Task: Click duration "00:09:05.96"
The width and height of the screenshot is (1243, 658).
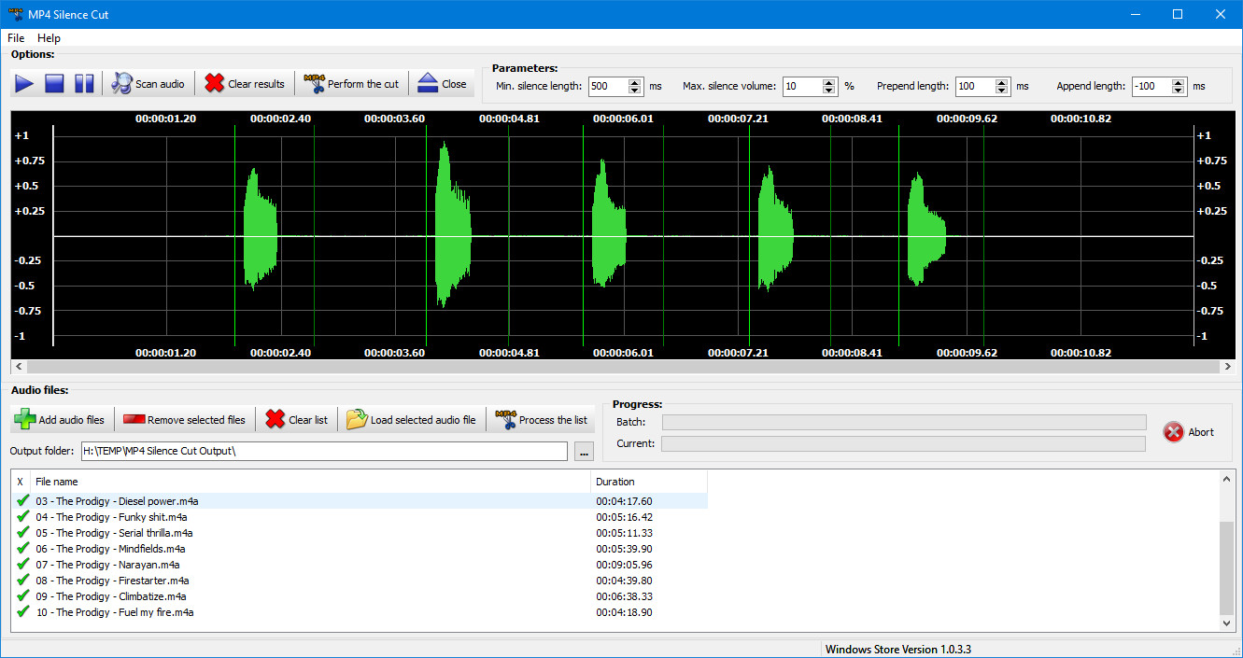Action: (625, 565)
